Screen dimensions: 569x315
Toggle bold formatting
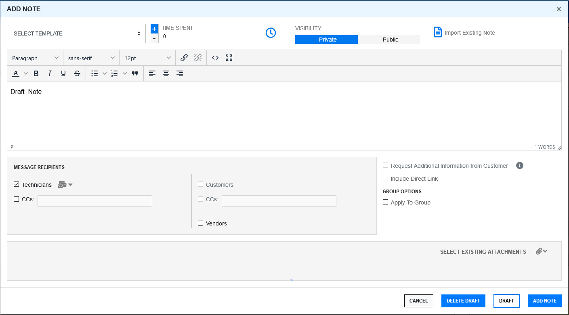pyautogui.click(x=36, y=73)
